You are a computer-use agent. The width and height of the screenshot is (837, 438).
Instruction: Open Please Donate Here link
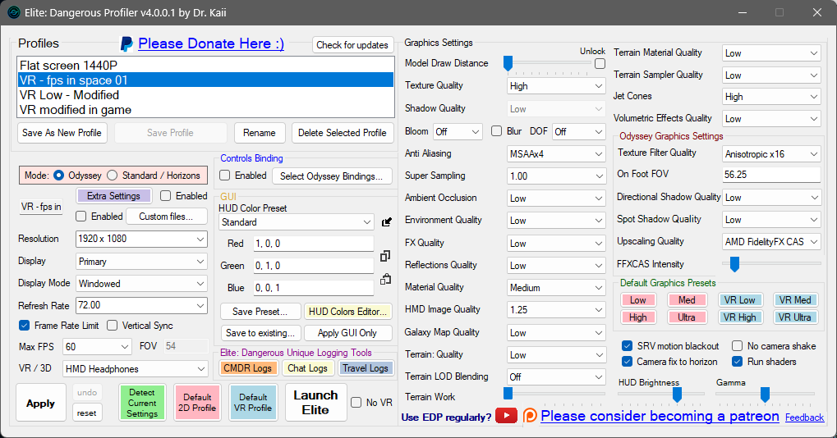(211, 43)
